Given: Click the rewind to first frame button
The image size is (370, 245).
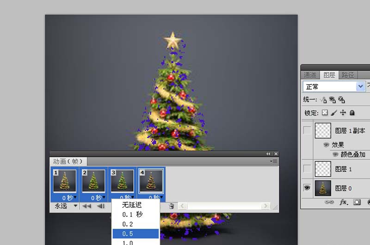Looking at the screenshot, I should tap(86, 206).
